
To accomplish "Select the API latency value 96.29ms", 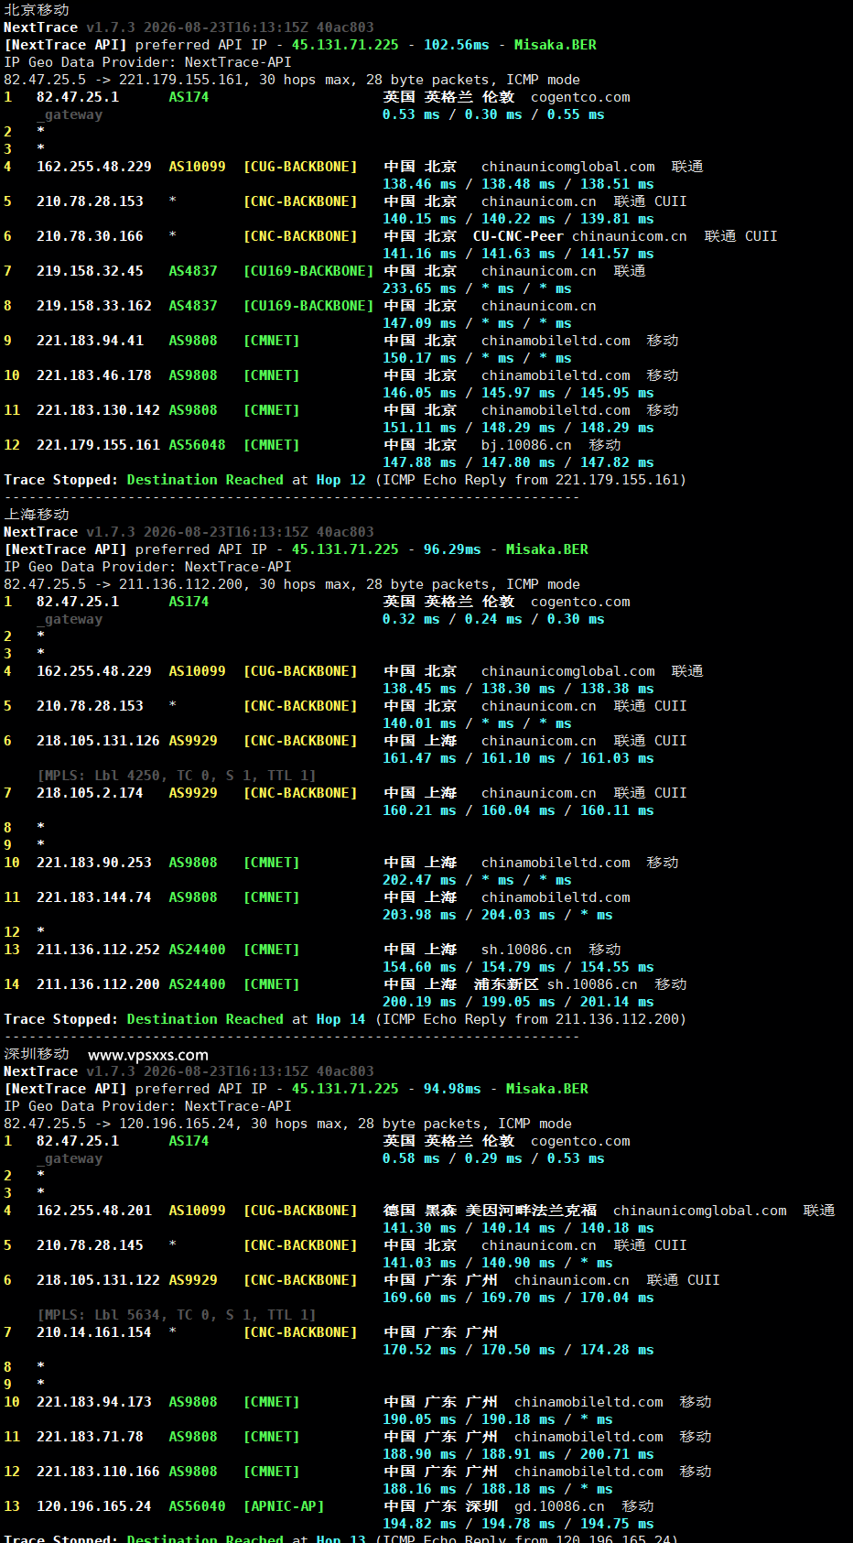I will click(452, 549).
